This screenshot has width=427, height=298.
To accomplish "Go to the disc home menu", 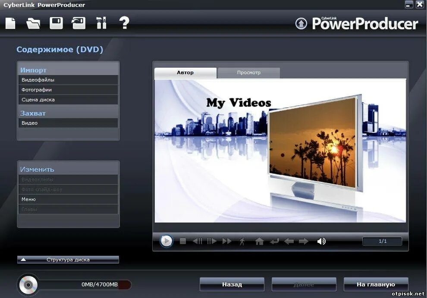I will pyautogui.click(x=259, y=241).
